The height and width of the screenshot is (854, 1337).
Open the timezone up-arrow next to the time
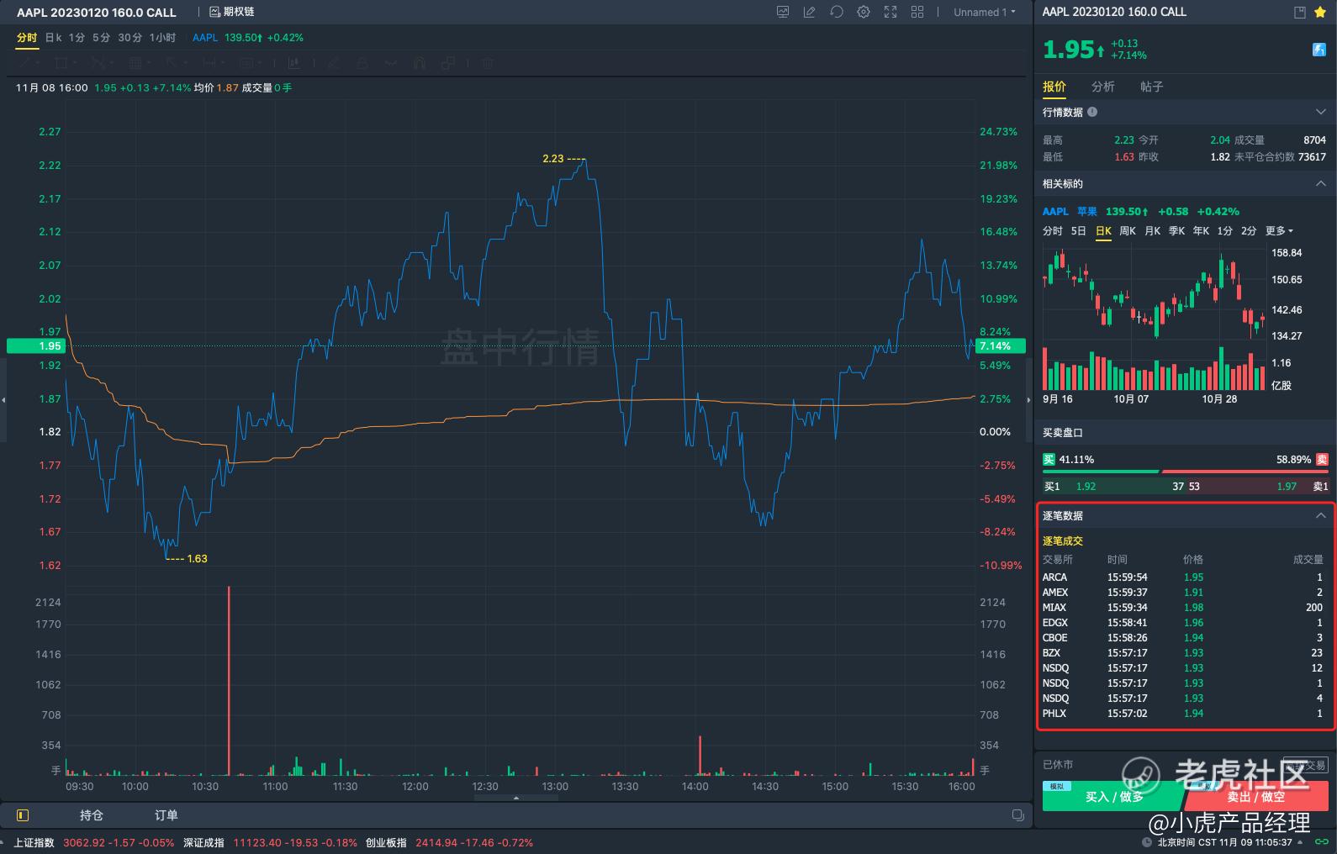[1301, 842]
